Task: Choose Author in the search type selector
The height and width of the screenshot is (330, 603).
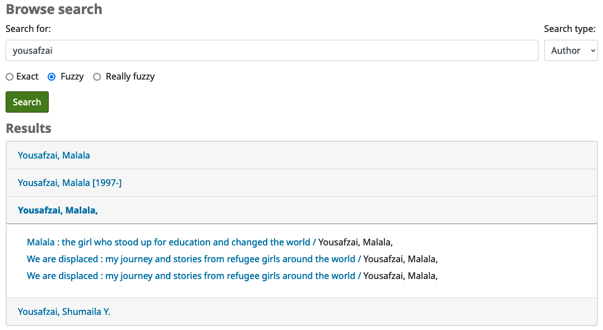Action: point(570,50)
